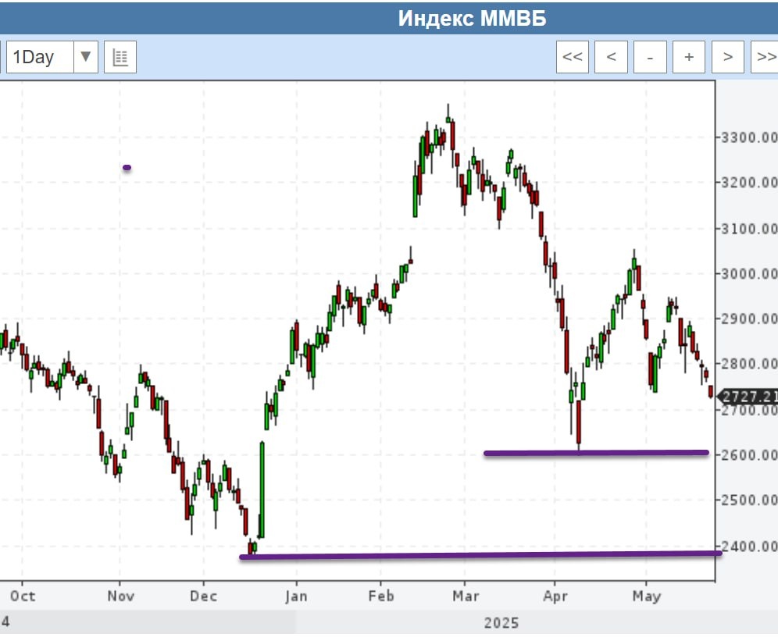Click the 2400.00 price axis label
Image resolution: width=778 pixels, height=641 pixels.
click(749, 547)
